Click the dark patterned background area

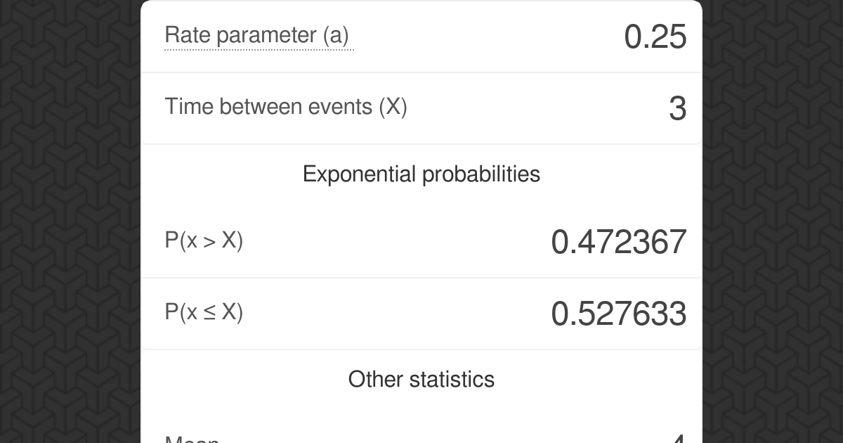[70, 222]
